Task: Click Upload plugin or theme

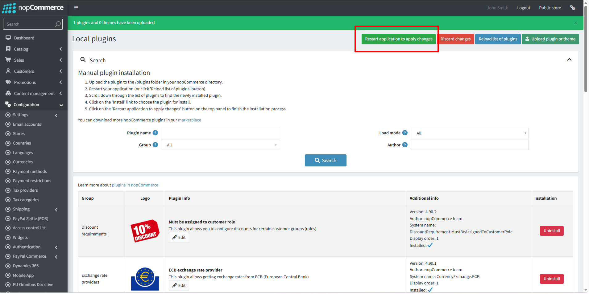Action: [x=550, y=39]
